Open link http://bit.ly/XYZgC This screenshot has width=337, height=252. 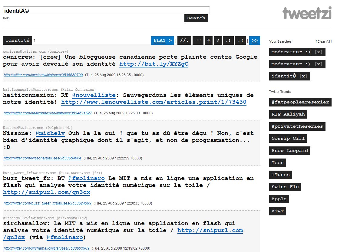coord(154,64)
